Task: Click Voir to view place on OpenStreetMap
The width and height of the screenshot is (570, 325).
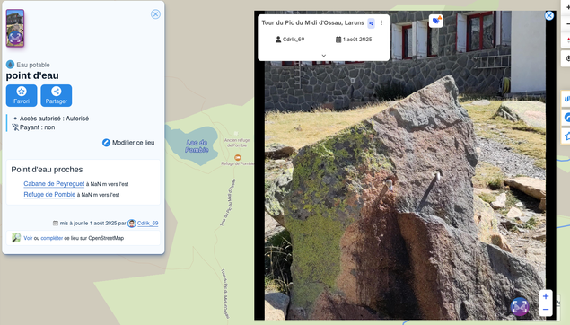Action: (x=28, y=238)
